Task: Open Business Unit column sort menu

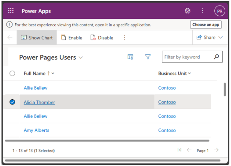Action: tap(174, 73)
